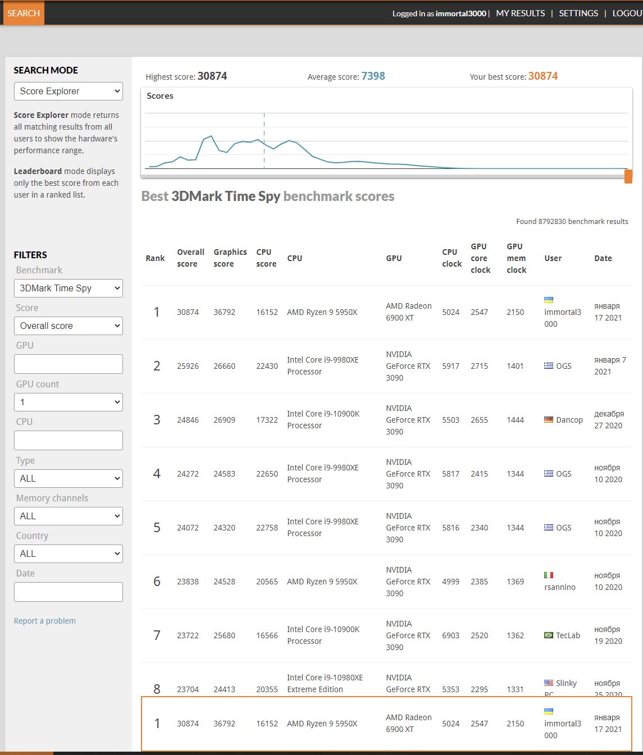
Task: Click the Italian flag above rsannino
Action: point(549,575)
